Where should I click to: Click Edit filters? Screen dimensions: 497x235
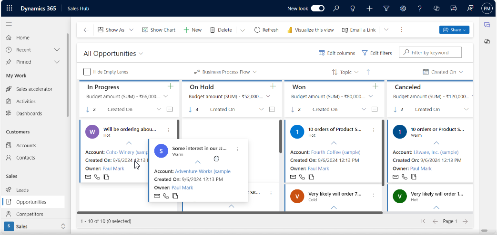click(376, 53)
